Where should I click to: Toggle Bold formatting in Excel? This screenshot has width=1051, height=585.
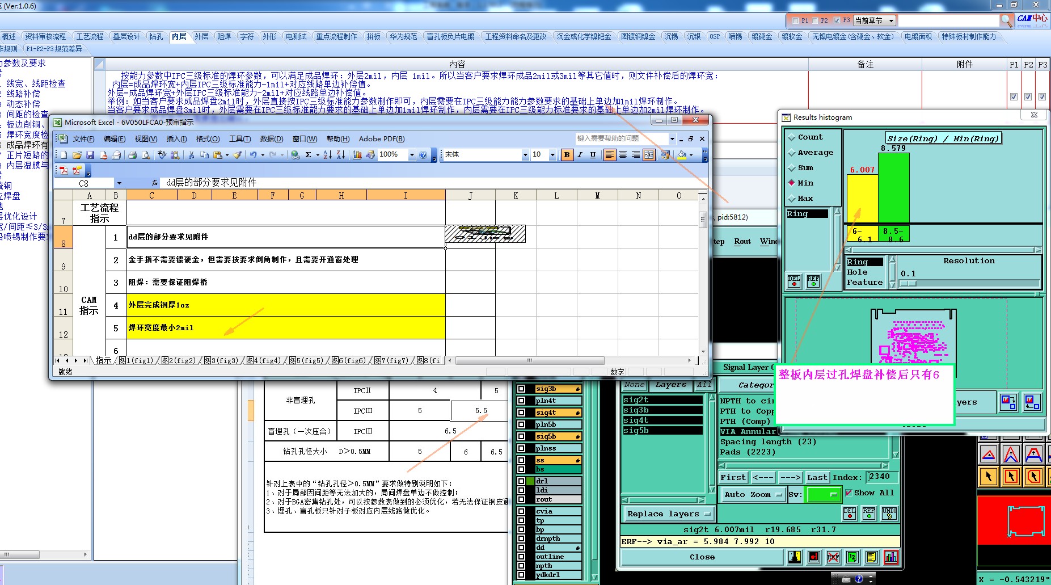point(567,155)
